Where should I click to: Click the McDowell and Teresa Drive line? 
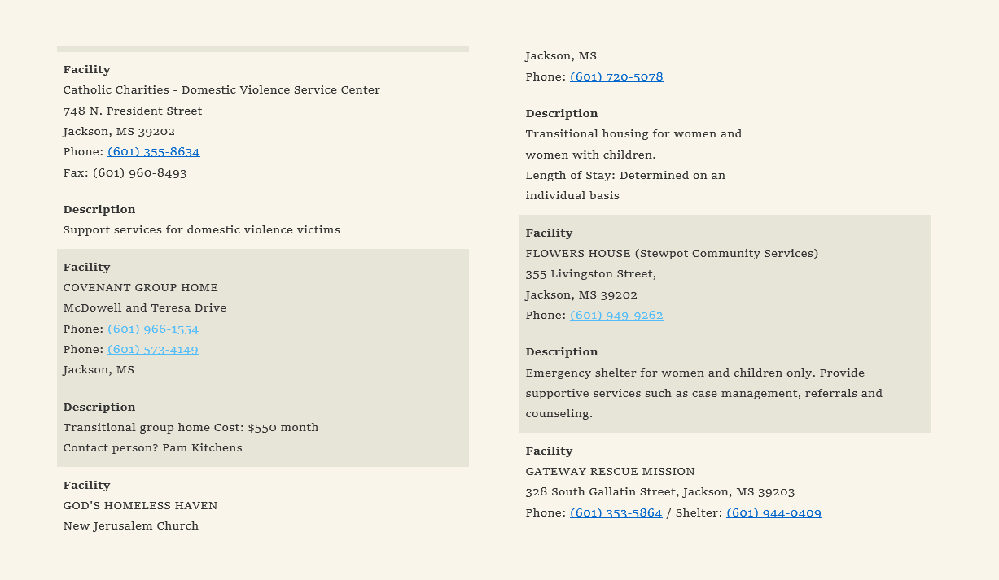145,308
